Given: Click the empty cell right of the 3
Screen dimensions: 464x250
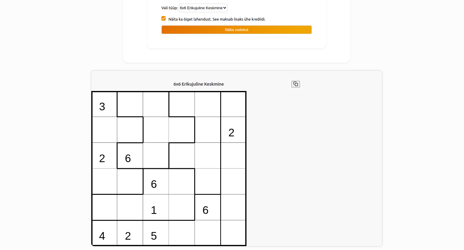Looking at the screenshot, I should [x=130, y=104].
